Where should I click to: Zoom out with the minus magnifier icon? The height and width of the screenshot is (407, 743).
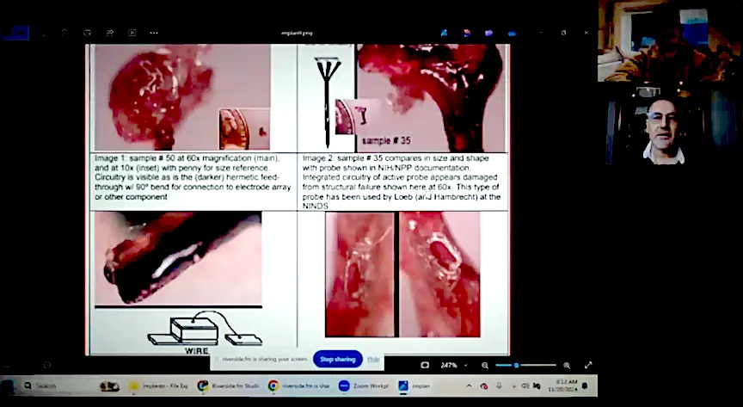pos(485,365)
